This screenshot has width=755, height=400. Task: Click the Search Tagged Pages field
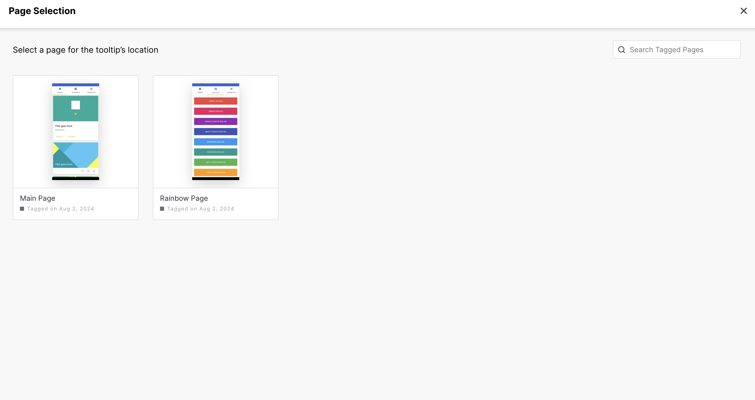677,50
